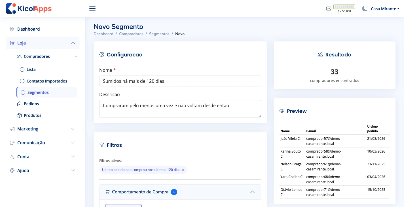Click the Comportamento de Compra cart icon

(107, 192)
